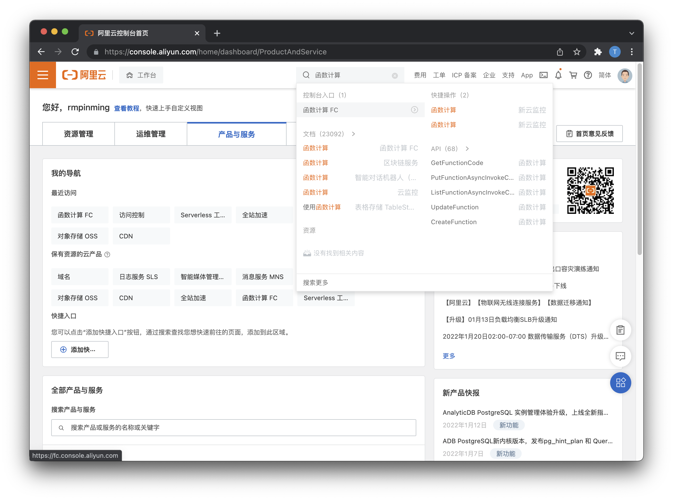Open 函数计算 FC console entry
The height and width of the screenshot is (500, 673).
click(360, 110)
